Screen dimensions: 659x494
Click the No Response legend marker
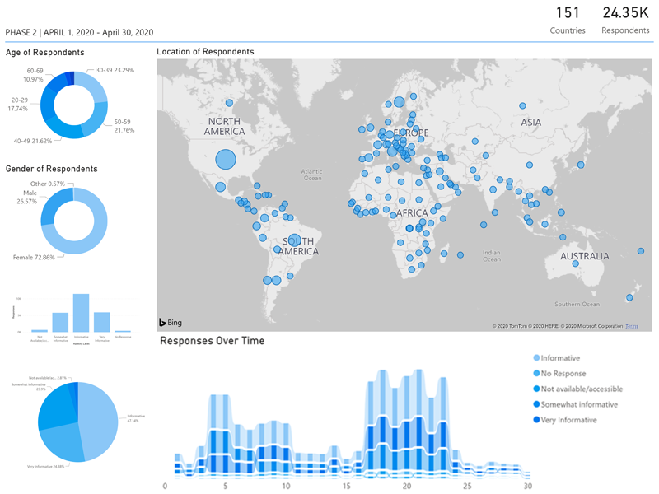coord(536,374)
